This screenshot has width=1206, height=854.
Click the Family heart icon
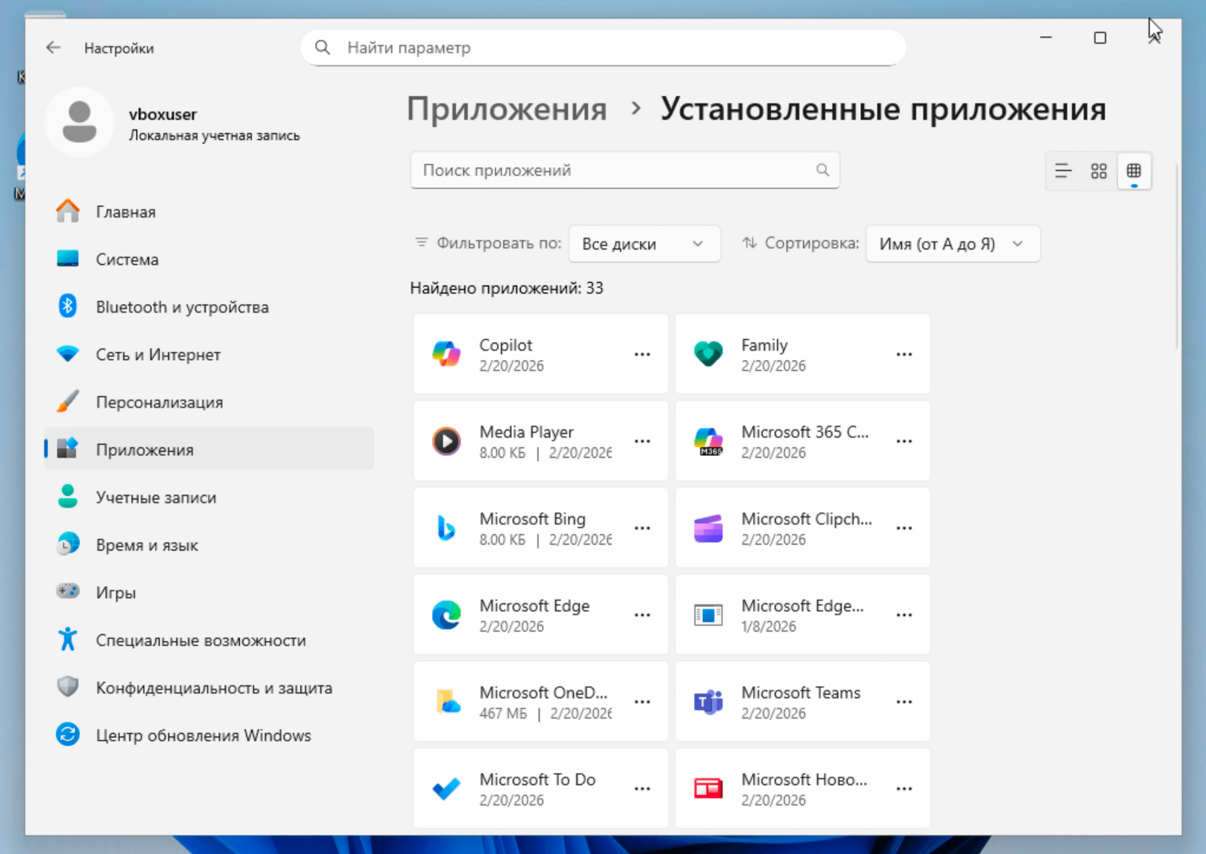[708, 355]
